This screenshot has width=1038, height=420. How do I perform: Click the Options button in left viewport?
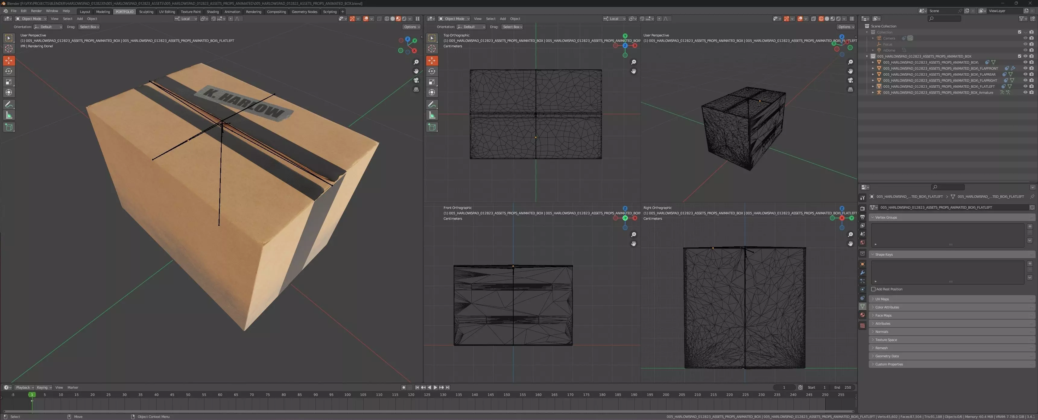(411, 27)
